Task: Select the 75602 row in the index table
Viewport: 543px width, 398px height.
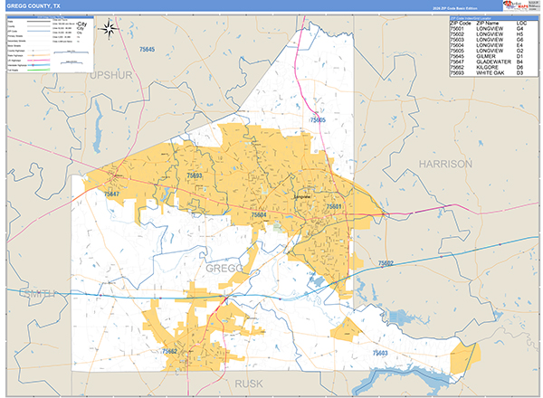Action: (493, 34)
